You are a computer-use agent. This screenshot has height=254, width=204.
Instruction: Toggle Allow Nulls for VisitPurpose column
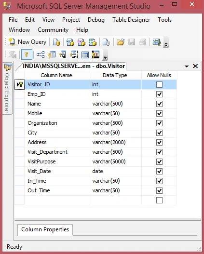tap(159, 161)
